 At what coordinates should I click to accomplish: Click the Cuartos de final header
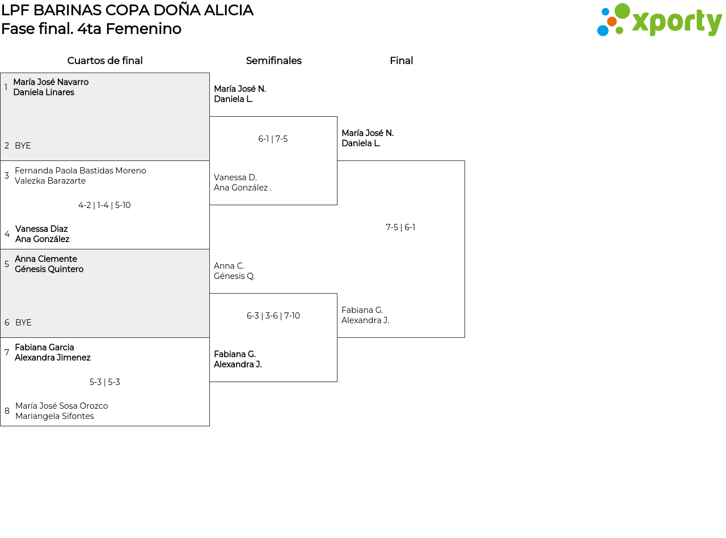[x=105, y=61]
